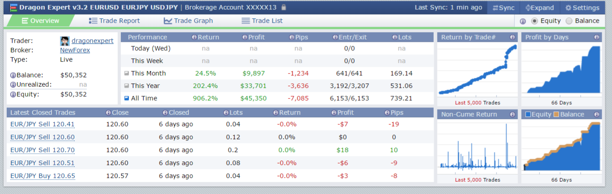Click the info icon left of Equity radio
The height and width of the screenshot is (194, 612).
point(522,21)
